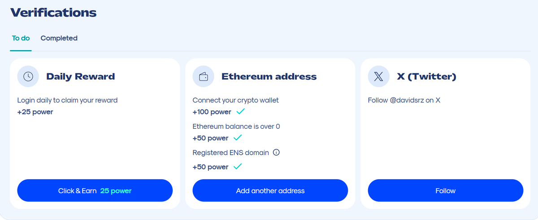Click the Click & Earn 25 power button

pyautogui.click(x=95, y=191)
